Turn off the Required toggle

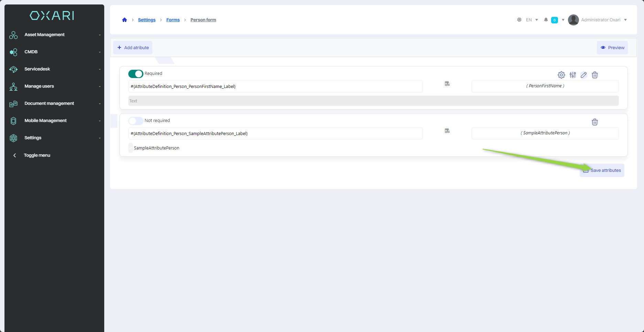click(x=136, y=74)
